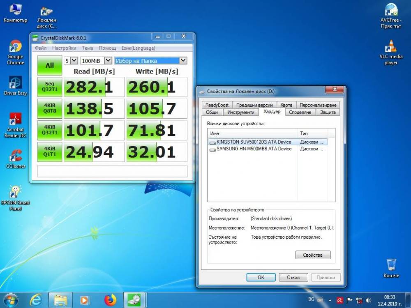Switch to the Инструменти tab

pyautogui.click(x=240, y=112)
